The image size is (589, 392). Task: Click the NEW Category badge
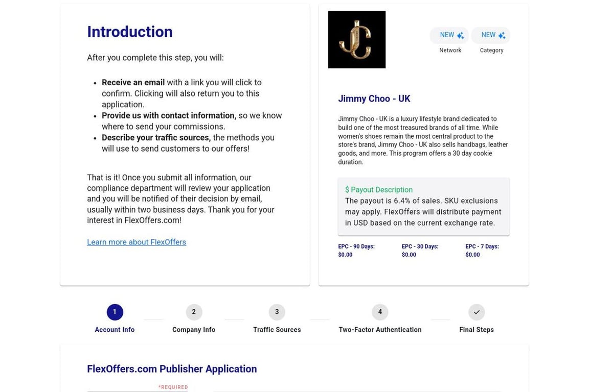pos(491,35)
